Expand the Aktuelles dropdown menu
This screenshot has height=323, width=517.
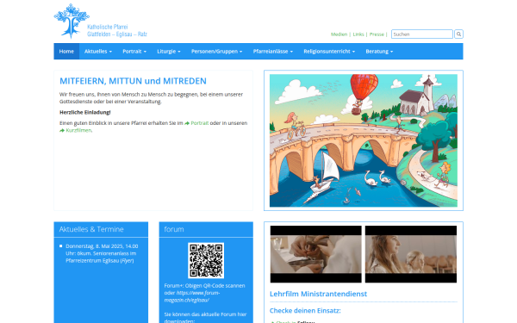98,52
